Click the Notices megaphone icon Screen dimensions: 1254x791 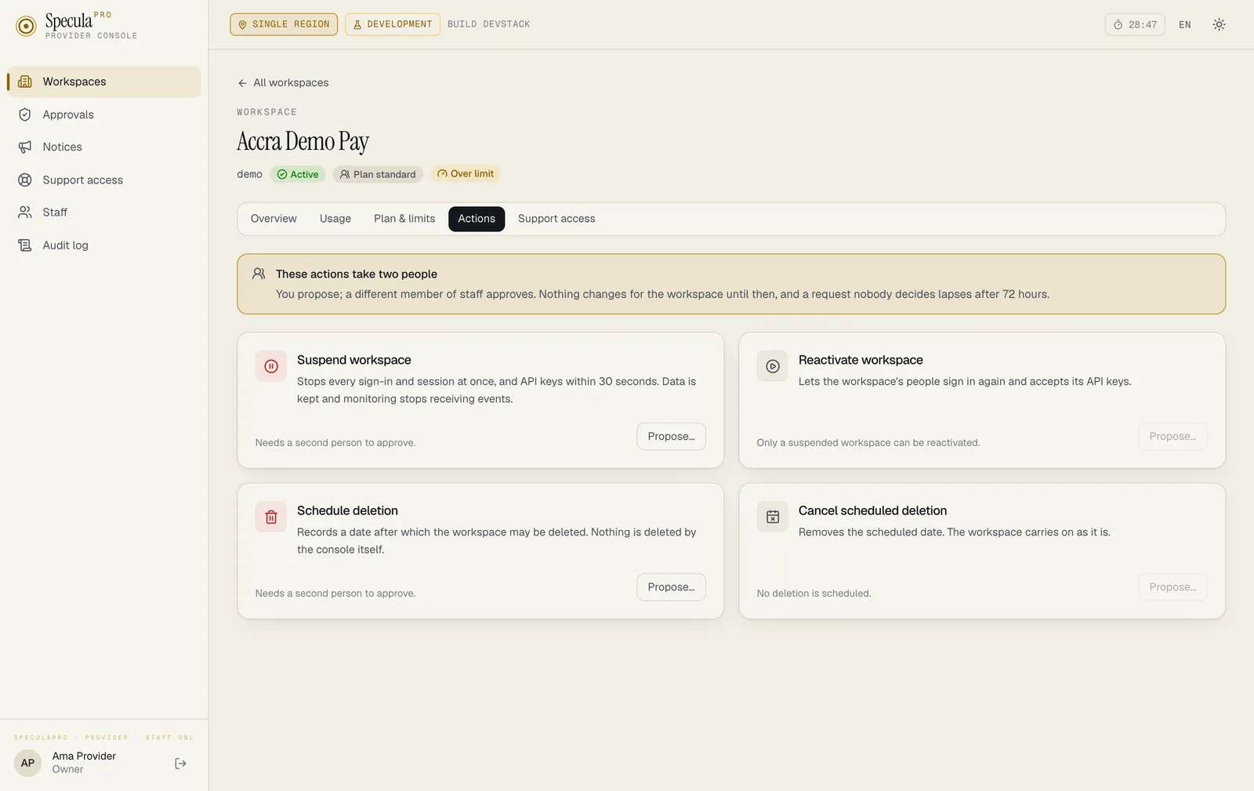25,147
